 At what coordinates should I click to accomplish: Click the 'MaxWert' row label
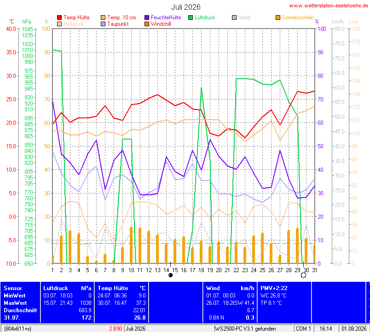15,303
